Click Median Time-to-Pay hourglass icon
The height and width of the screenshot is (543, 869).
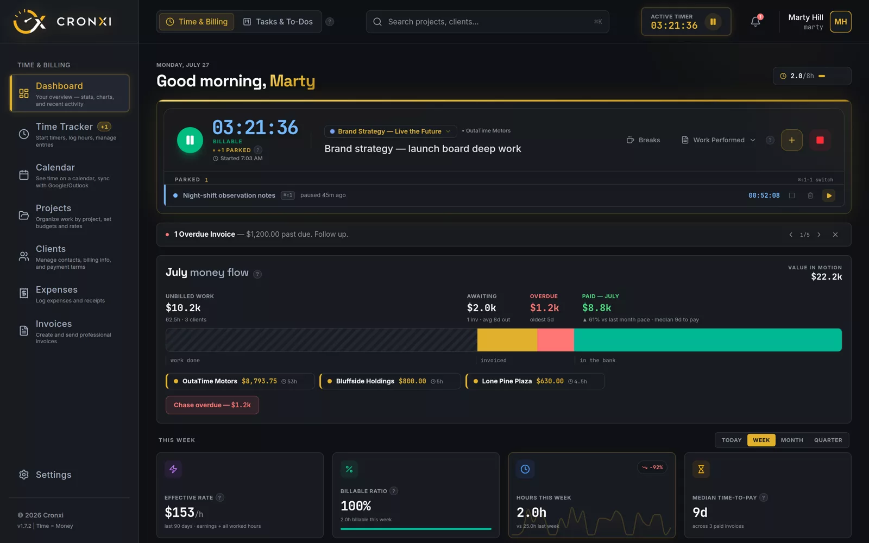(701, 469)
